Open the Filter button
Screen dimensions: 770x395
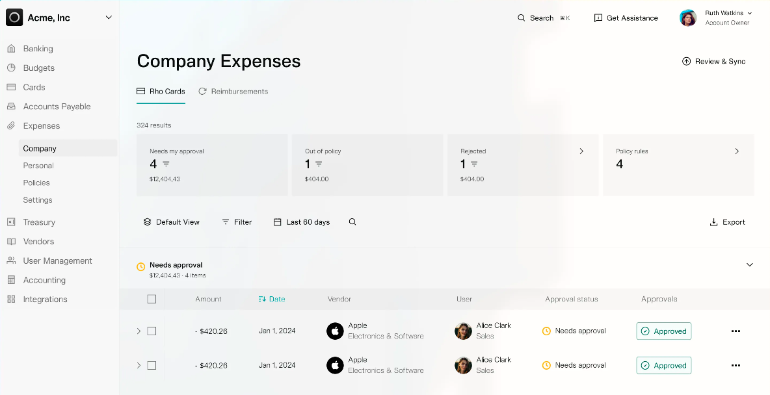[237, 222]
